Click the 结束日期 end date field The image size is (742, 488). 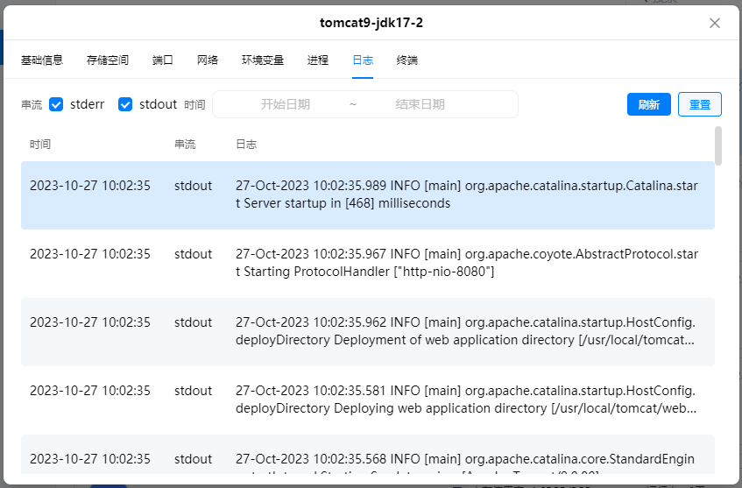pos(420,104)
